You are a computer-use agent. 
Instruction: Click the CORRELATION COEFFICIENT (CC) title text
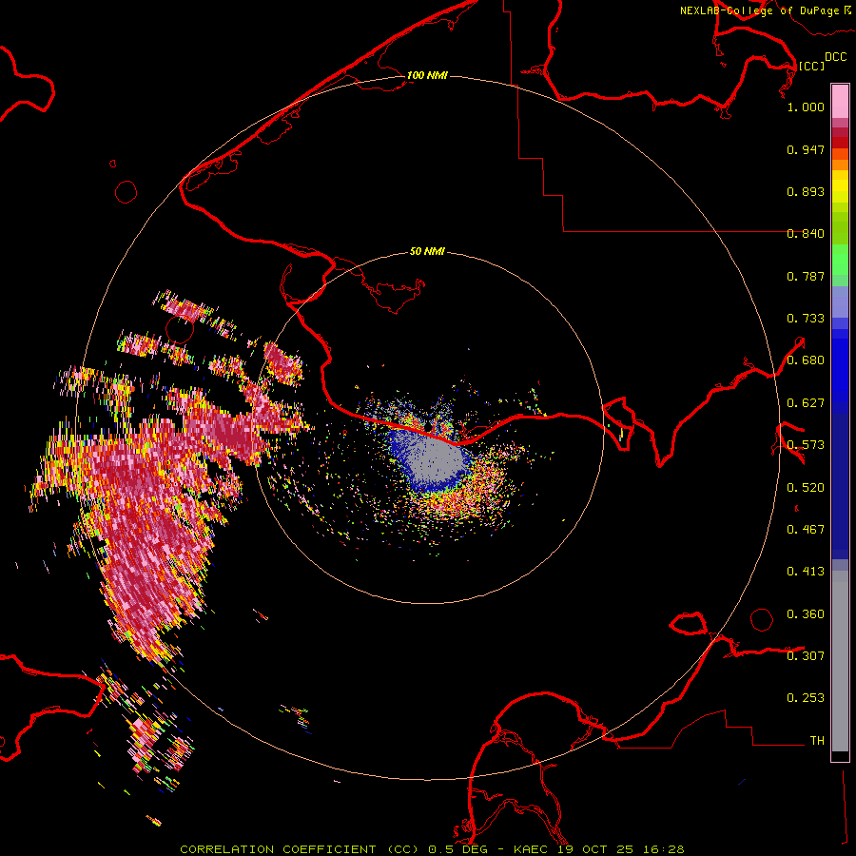[300, 849]
